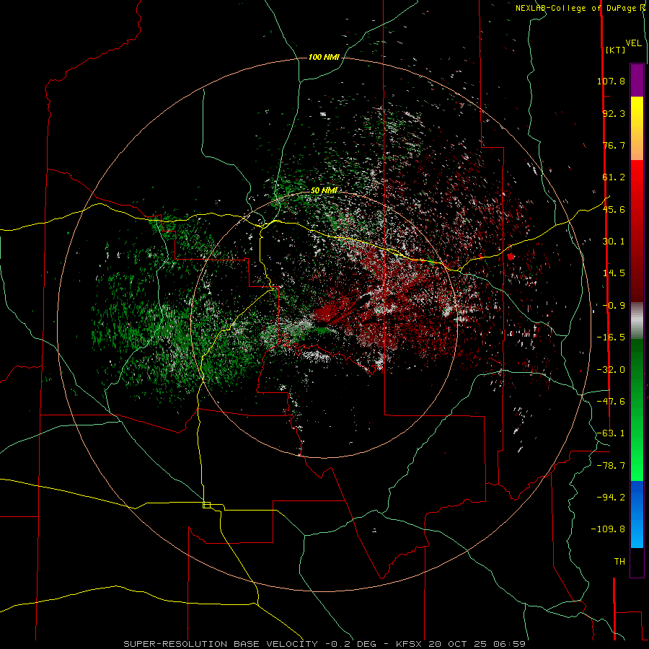Image resolution: width=649 pixels, height=649 pixels.
Task: Click the [KT] units label
Action: tap(615, 50)
